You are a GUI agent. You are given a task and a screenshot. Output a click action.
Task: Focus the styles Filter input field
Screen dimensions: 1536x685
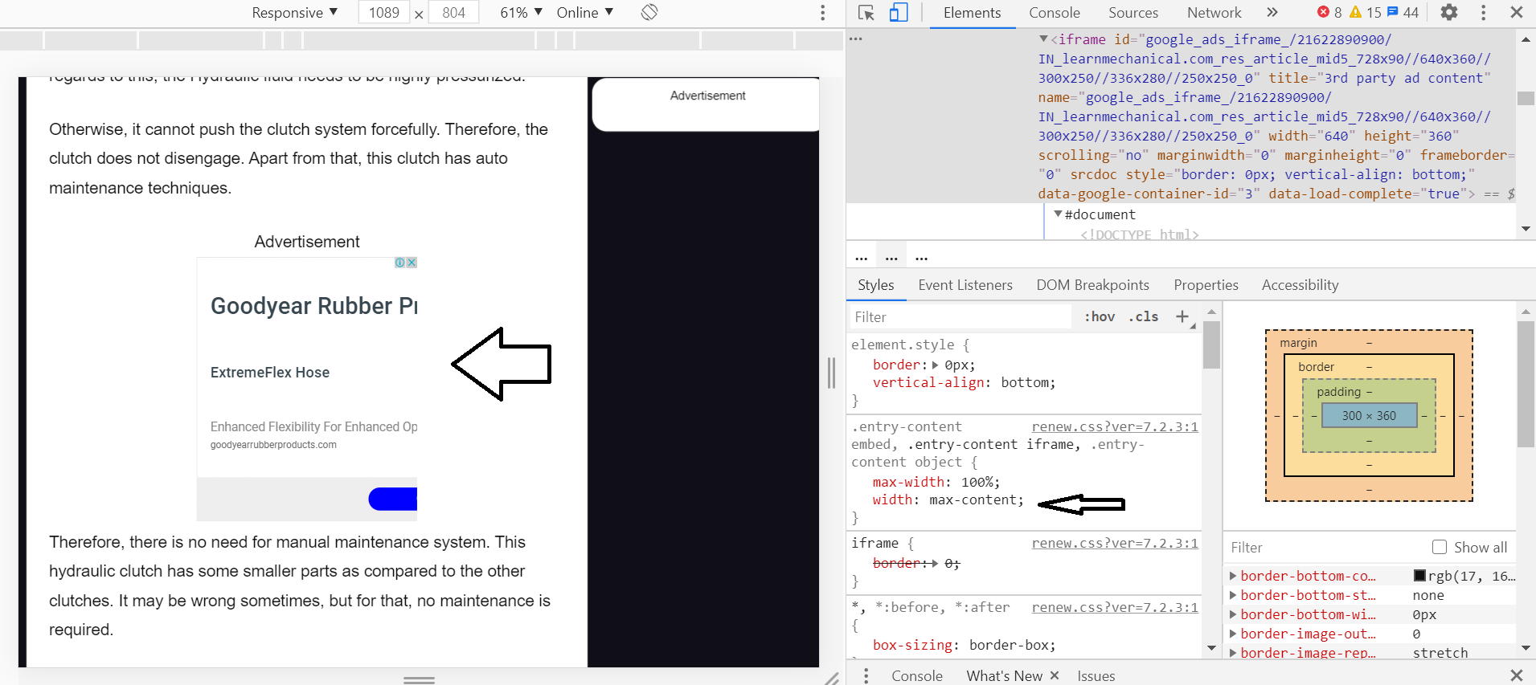click(961, 316)
